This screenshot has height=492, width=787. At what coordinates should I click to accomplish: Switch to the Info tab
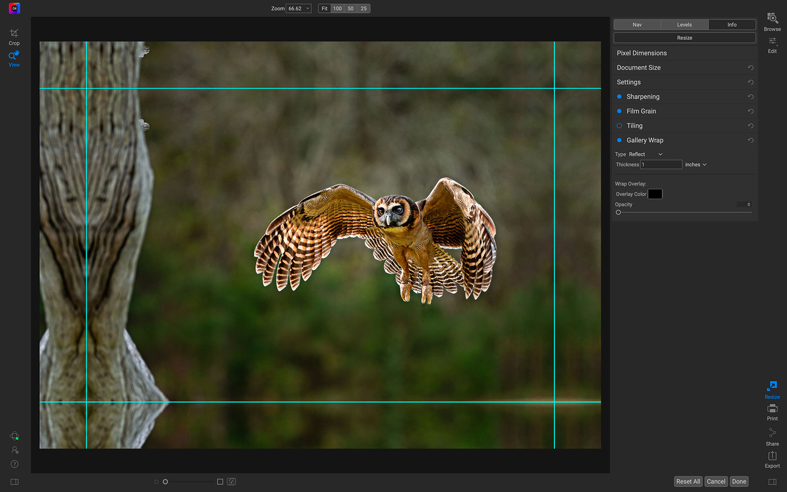[x=732, y=25]
